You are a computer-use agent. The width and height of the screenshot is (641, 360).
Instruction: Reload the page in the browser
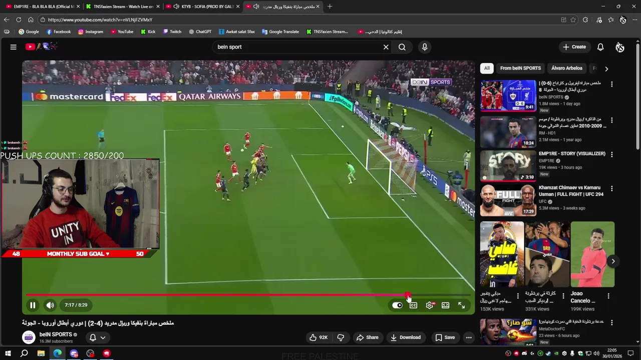coord(19,19)
